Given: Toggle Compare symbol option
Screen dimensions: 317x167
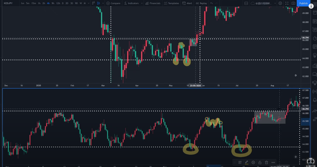Looking at the screenshot, I should [113, 3].
